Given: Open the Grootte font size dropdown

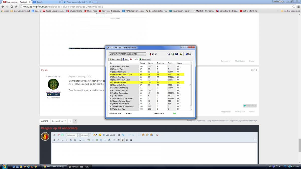Looking at the screenshot, I should 86,135.
